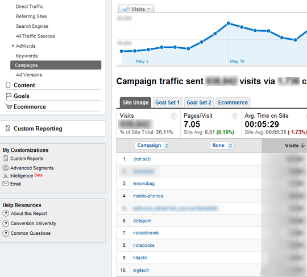The image size is (307, 277).
Task: Open All Traffic Sources report
Action: (35, 36)
